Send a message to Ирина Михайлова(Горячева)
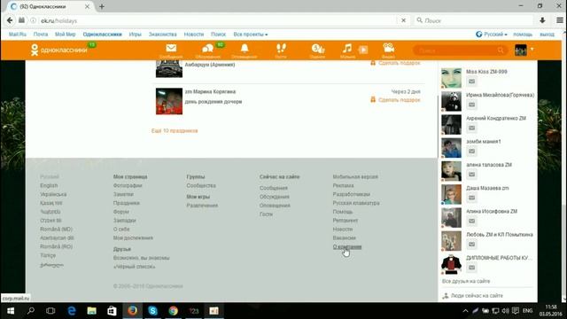Screen dimensions: 567x319 pyautogui.click(x=471, y=105)
